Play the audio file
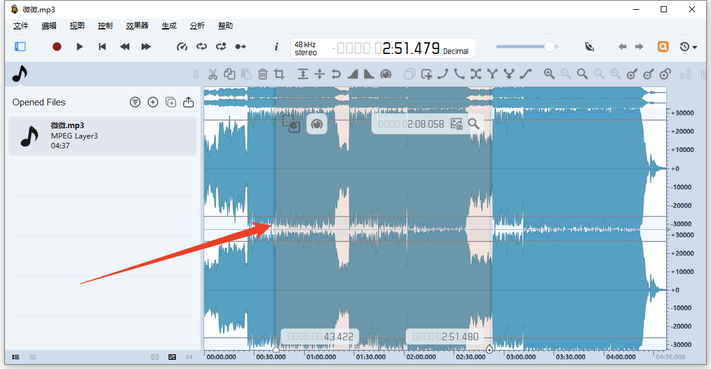The height and width of the screenshot is (369, 711). [x=80, y=47]
